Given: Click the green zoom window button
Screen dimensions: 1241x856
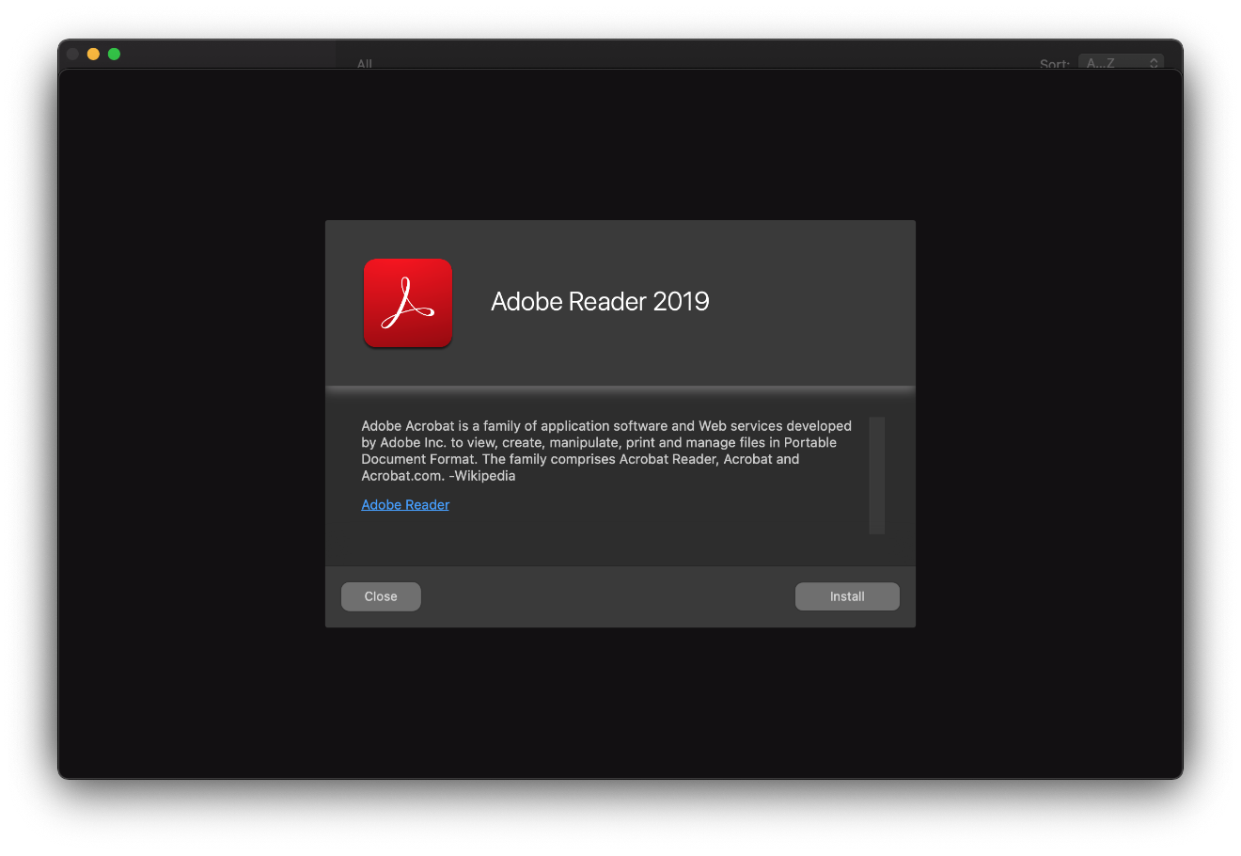Looking at the screenshot, I should 114,54.
